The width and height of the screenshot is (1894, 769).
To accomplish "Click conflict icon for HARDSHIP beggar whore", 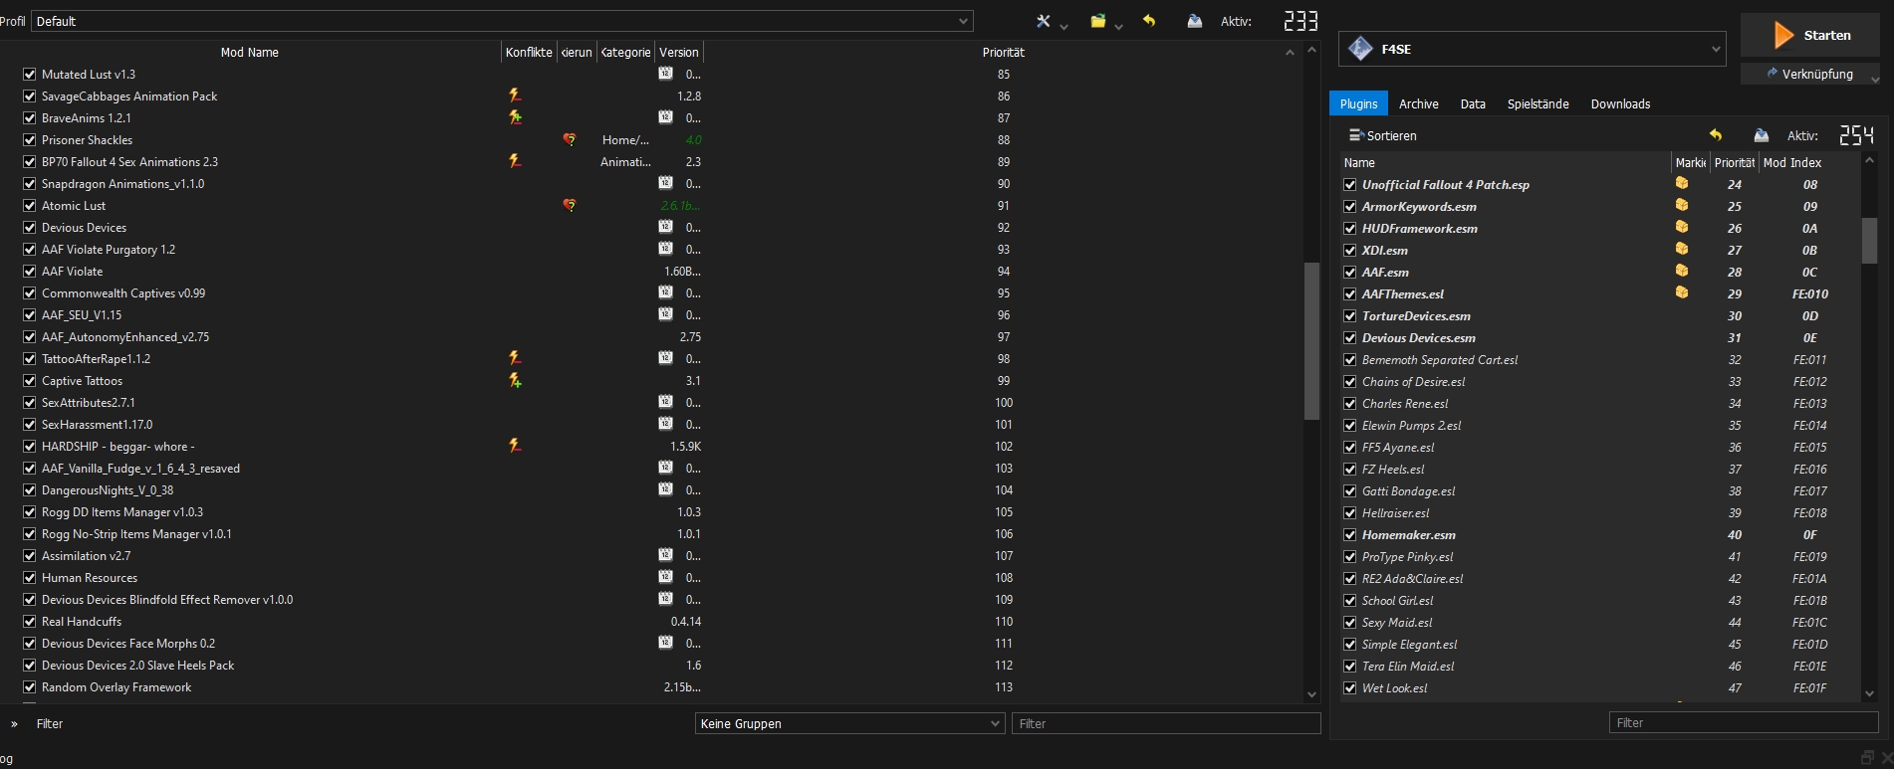I will pyautogui.click(x=515, y=446).
